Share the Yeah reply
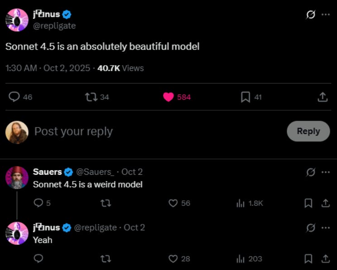The image size is (337, 270). pyautogui.click(x=325, y=259)
